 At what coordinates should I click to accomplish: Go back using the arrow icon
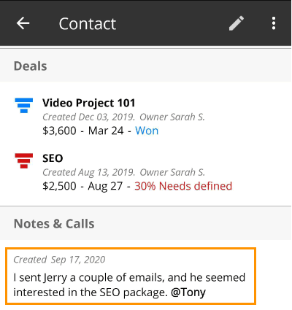point(23,23)
